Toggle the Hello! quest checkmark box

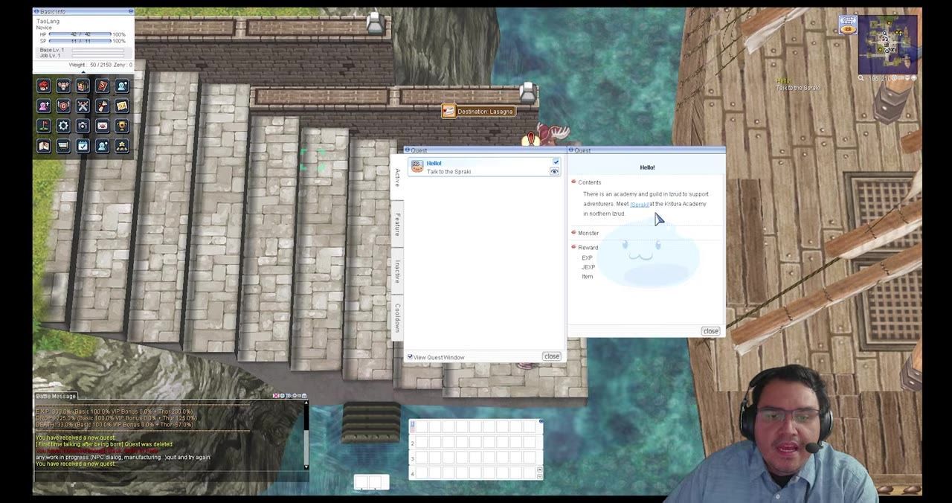556,162
